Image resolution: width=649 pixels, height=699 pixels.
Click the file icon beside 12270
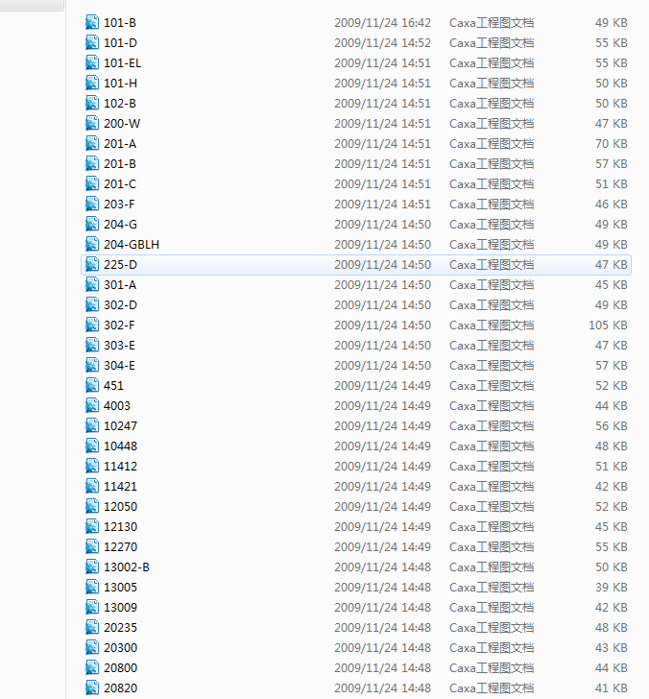pos(92,547)
